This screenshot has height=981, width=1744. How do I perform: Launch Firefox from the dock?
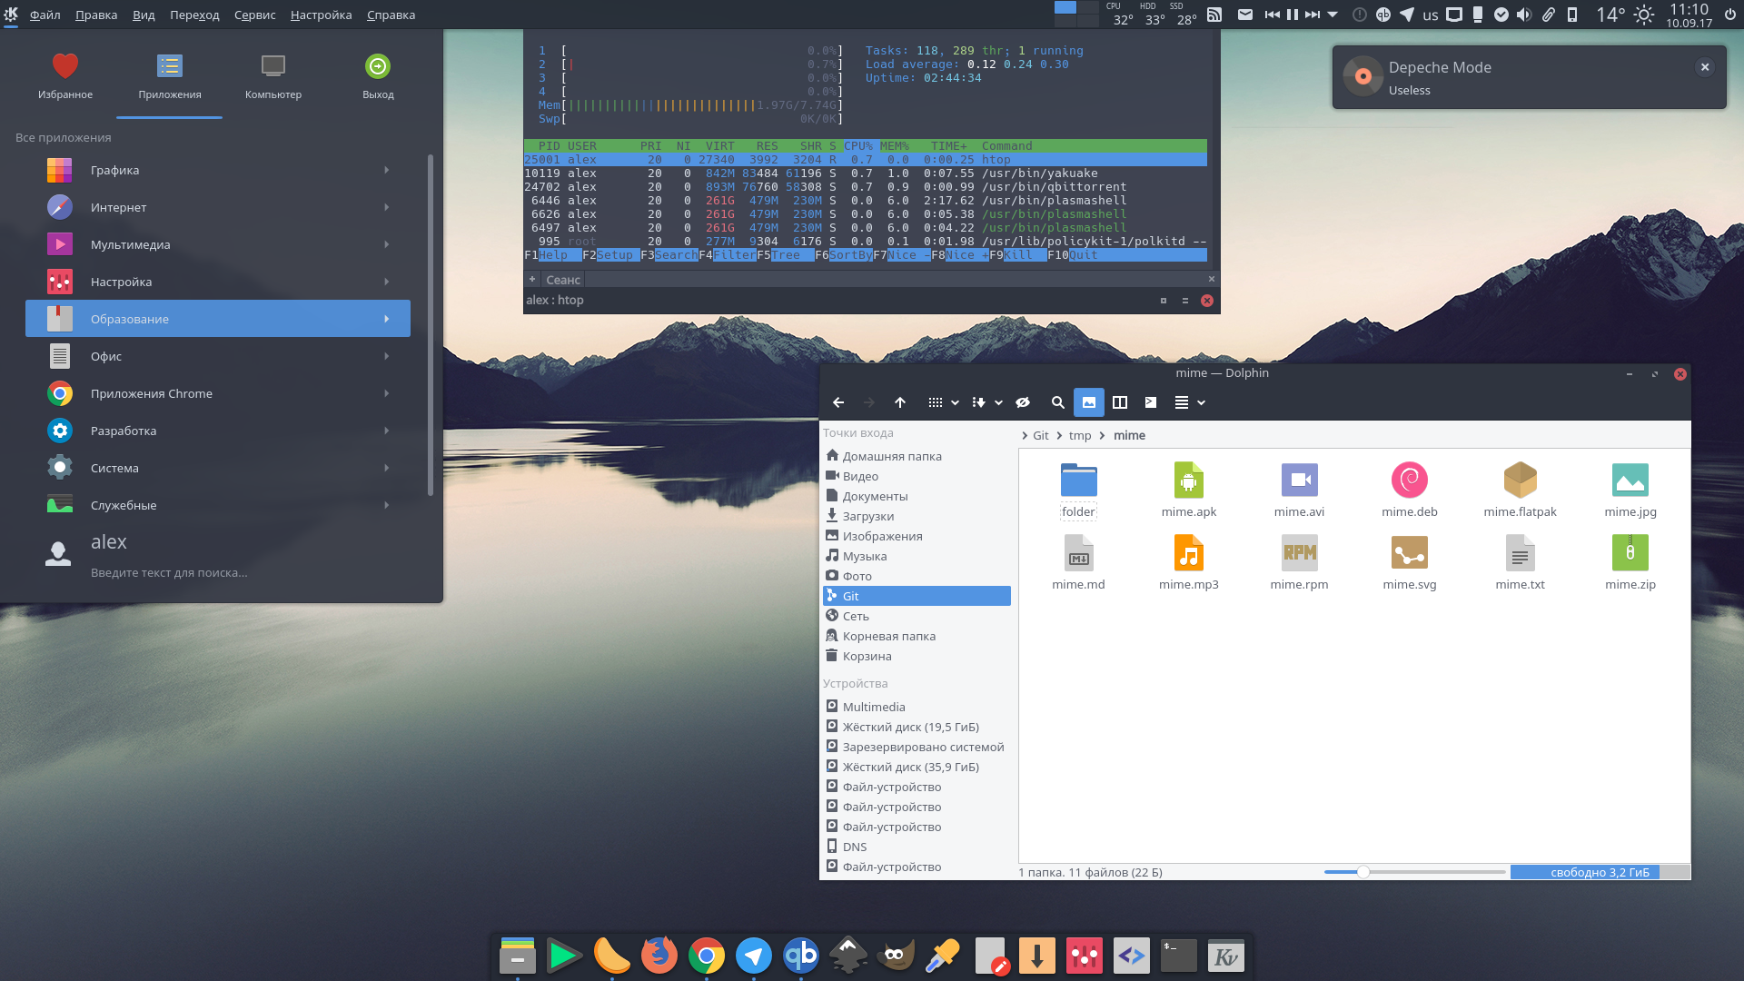[x=659, y=956]
